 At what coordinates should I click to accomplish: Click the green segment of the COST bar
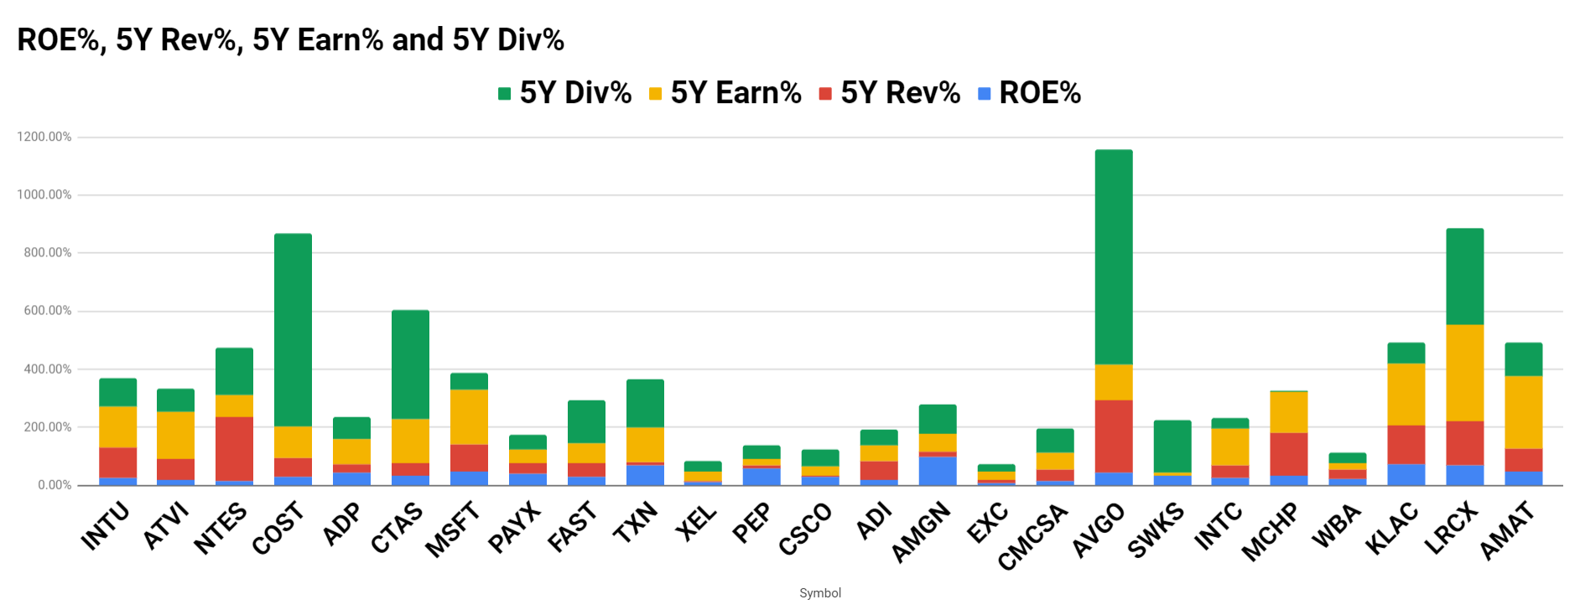(293, 330)
